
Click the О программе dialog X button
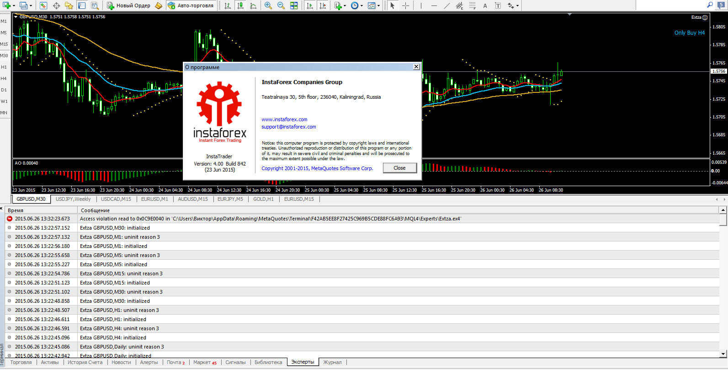coord(416,67)
